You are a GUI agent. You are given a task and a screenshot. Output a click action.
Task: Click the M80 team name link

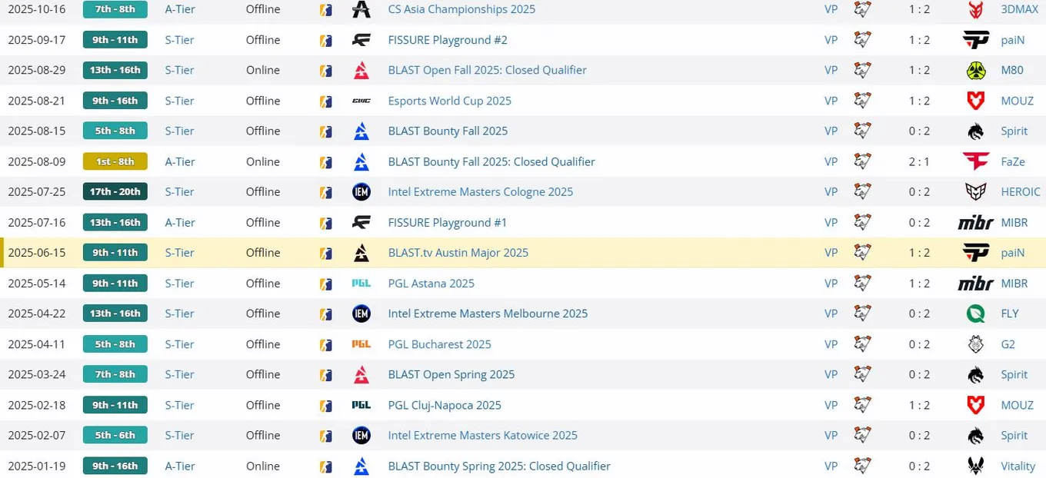point(1012,70)
